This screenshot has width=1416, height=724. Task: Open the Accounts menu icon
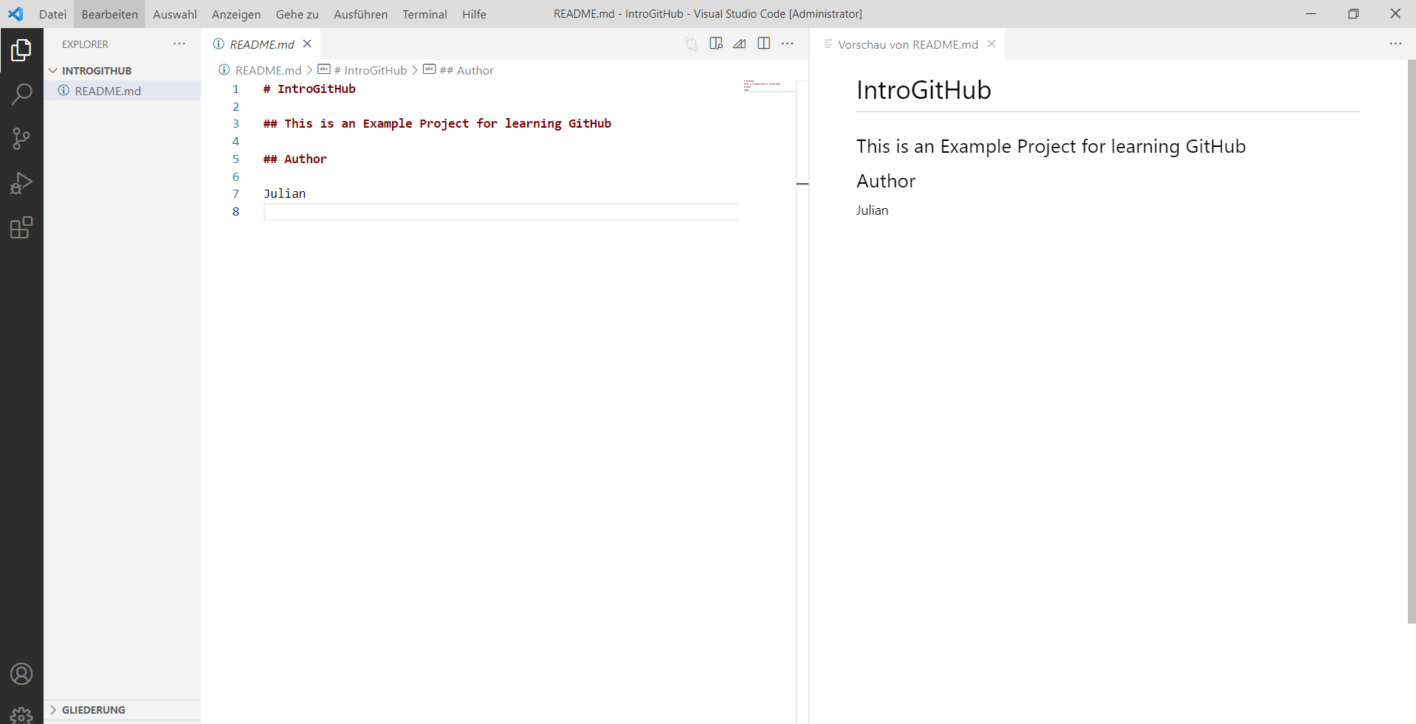pos(21,674)
